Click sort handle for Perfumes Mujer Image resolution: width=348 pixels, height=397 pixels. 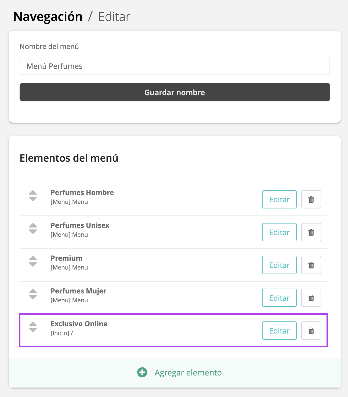(x=33, y=294)
